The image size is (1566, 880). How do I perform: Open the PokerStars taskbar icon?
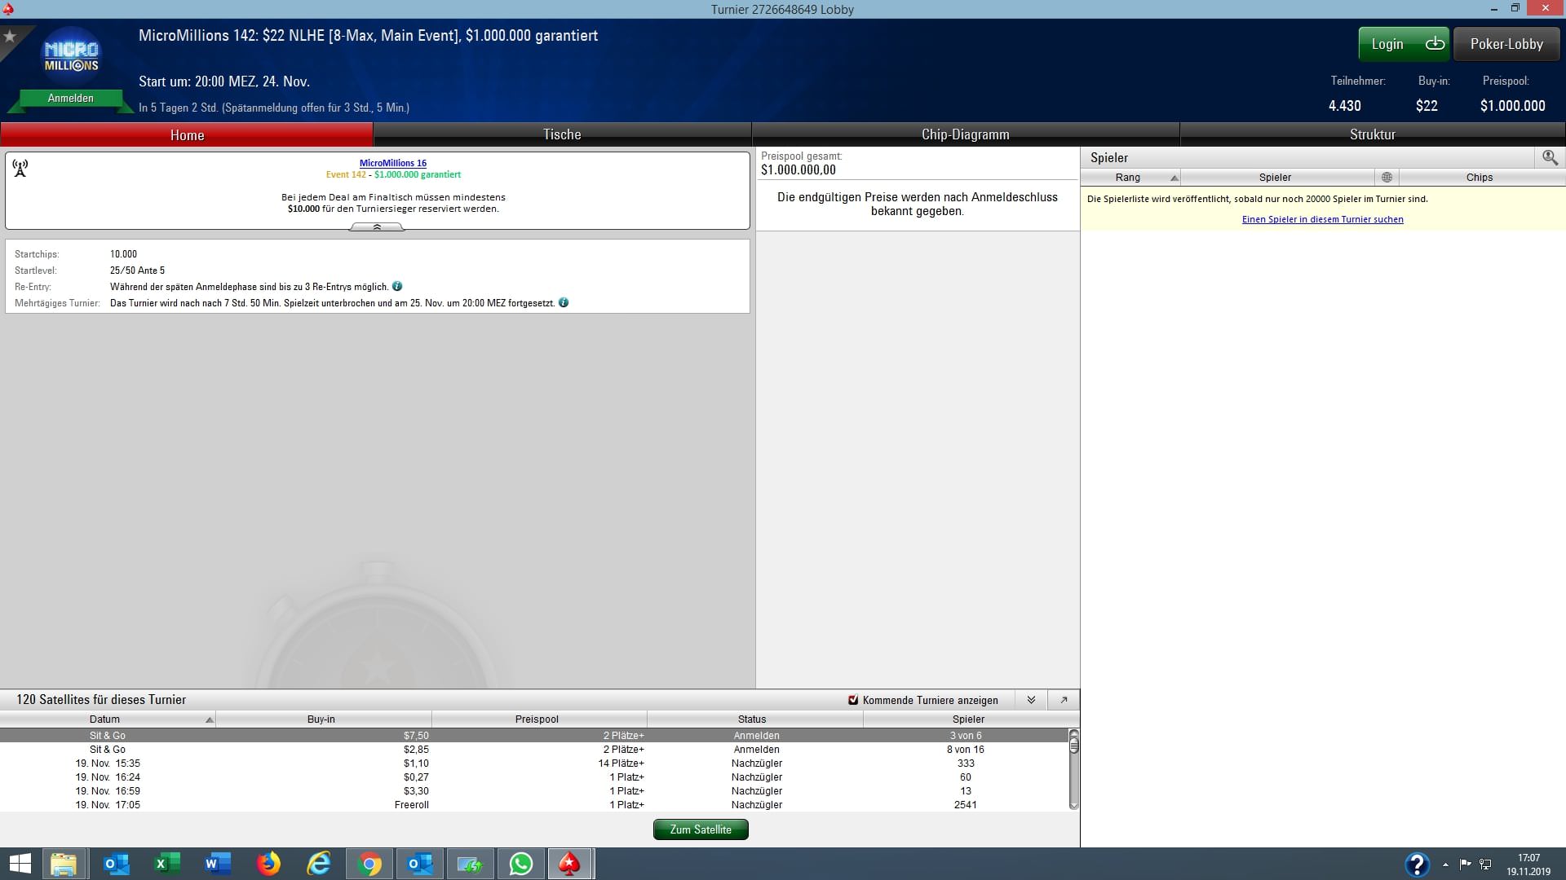pyautogui.click(x=569, y=864)
